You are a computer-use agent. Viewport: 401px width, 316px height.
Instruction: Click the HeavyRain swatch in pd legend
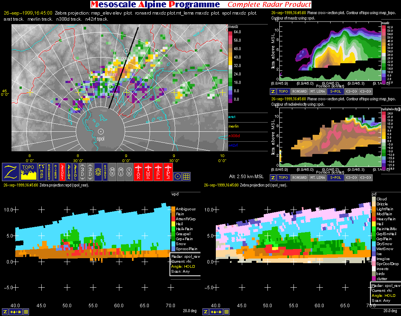pos(374,219)
